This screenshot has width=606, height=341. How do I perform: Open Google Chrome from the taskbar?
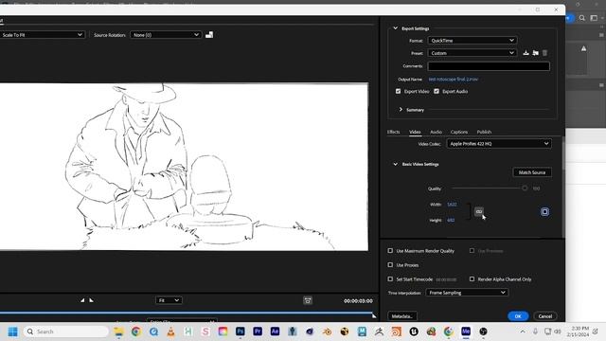(135, 332)
